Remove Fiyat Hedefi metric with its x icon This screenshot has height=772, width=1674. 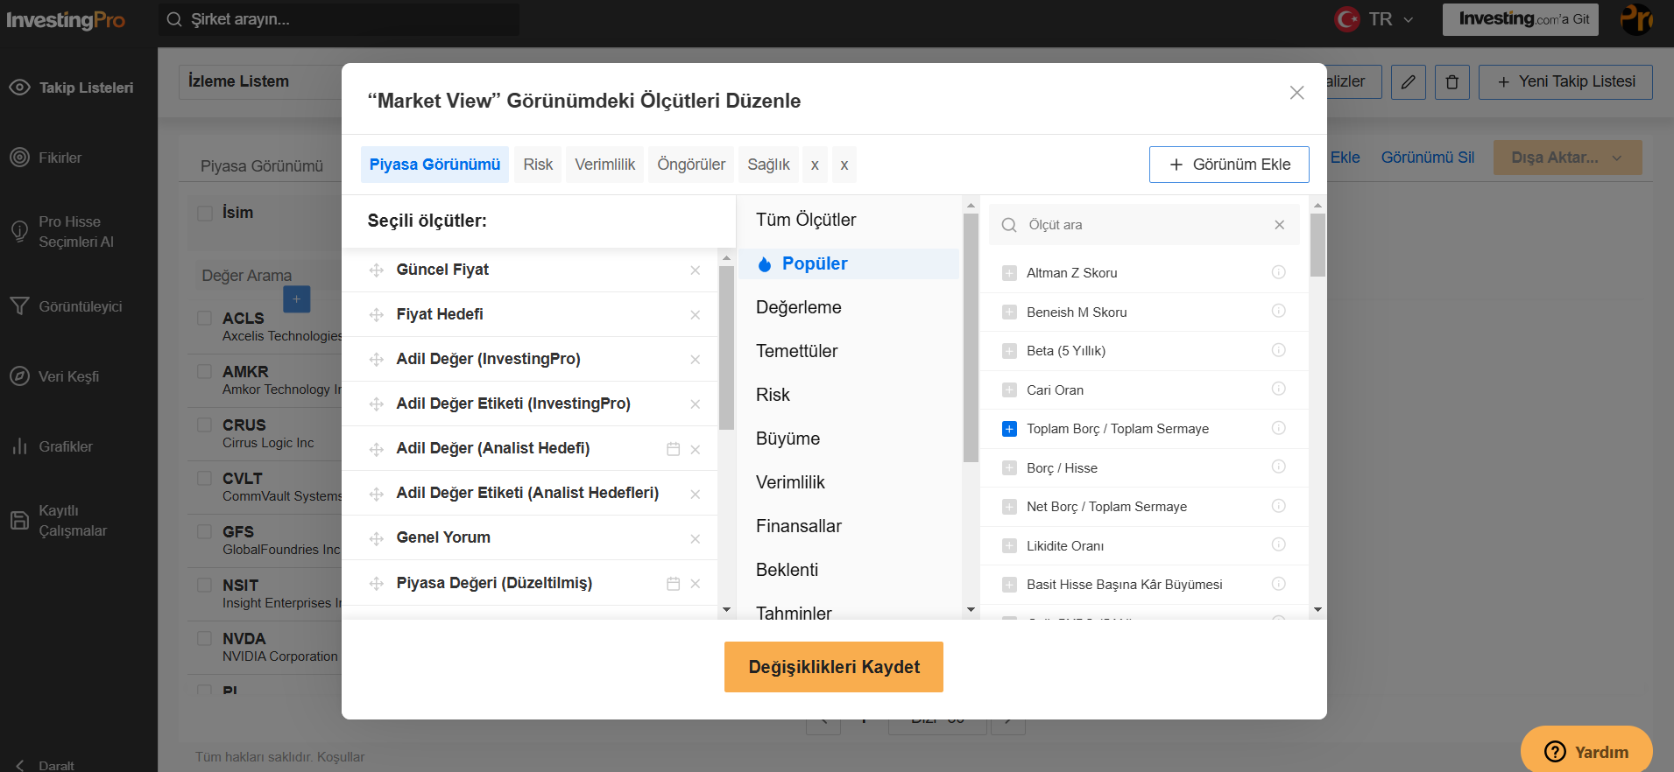(x=695, y=315)
